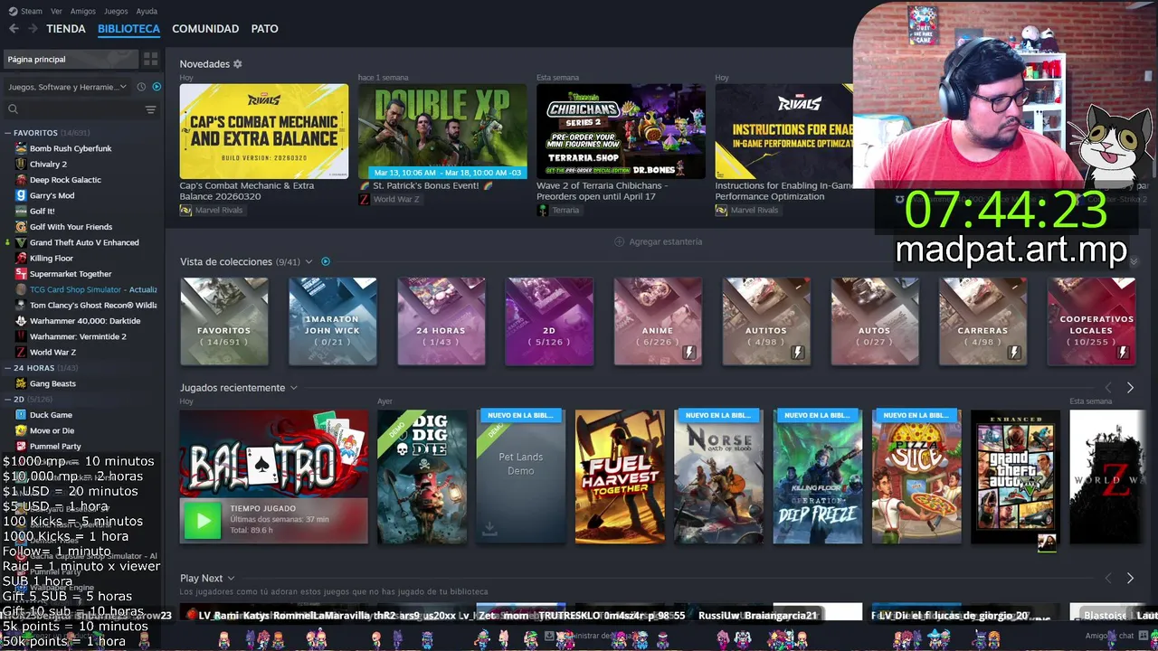
Task: Open advanced filters icon beside the search box
Action: 151,109
